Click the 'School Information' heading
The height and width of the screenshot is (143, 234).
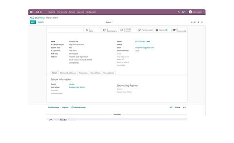pyautogui.click(x=61, y=79)
